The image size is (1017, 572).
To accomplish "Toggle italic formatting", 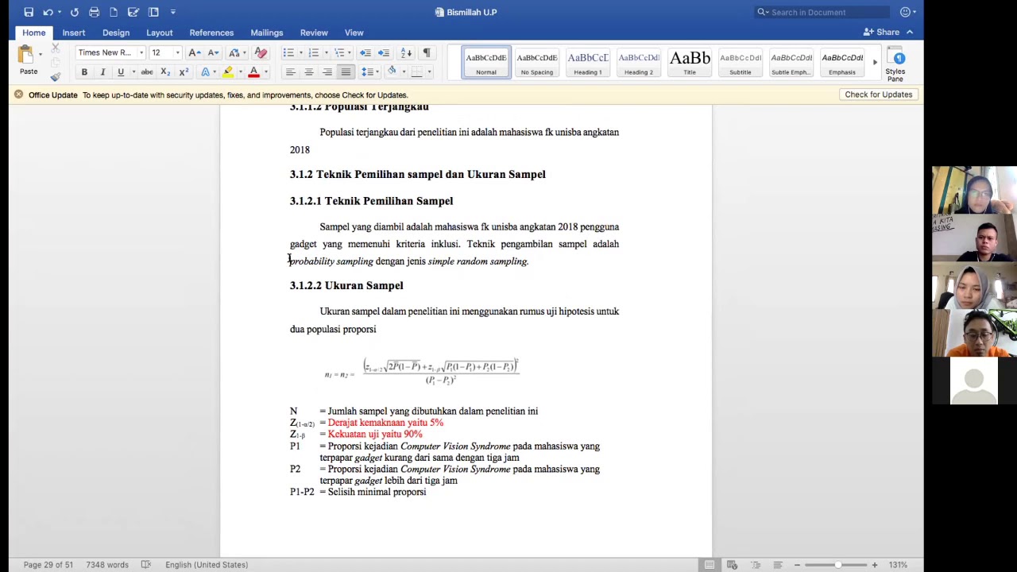I will (x=102, y=72).
